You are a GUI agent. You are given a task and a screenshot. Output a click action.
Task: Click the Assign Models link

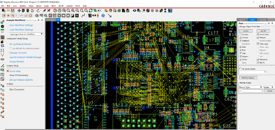click(17, 61)
